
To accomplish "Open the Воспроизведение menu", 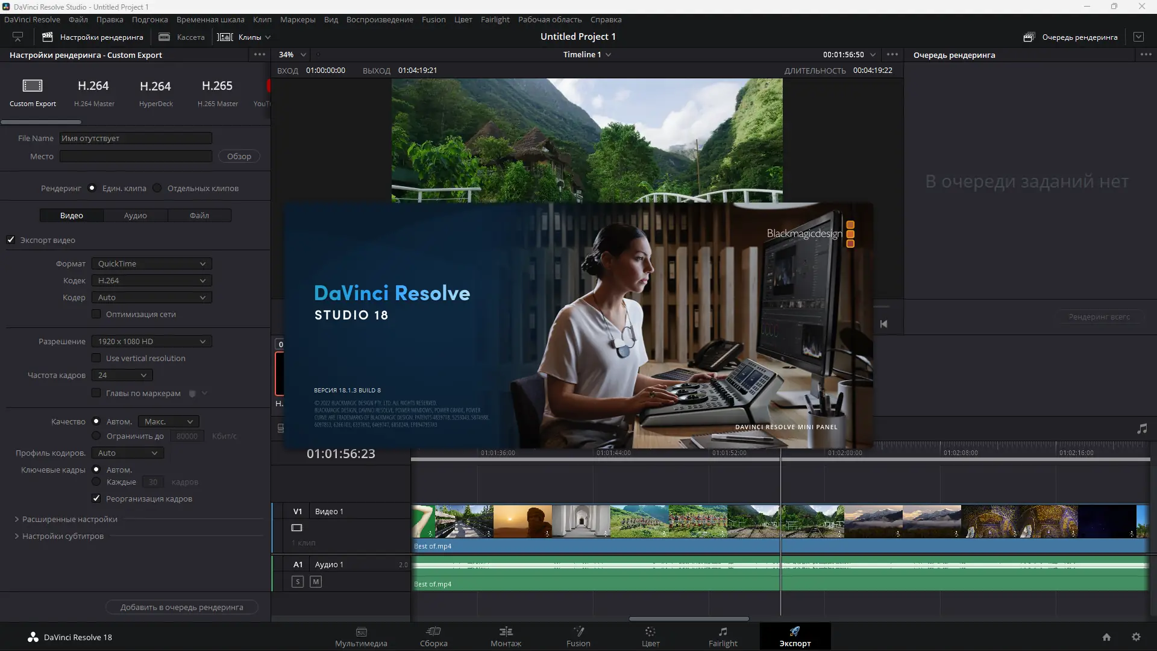I will pos(380,19).
